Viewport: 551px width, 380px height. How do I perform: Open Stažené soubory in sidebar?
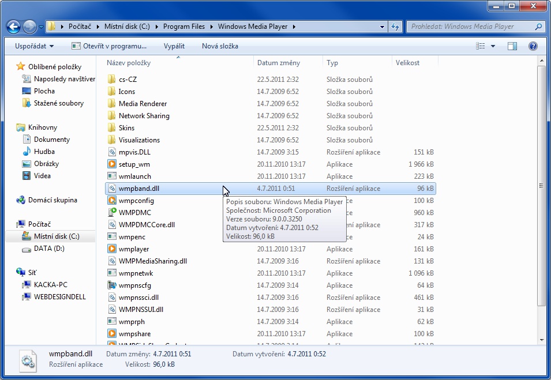tap(59, 103)
